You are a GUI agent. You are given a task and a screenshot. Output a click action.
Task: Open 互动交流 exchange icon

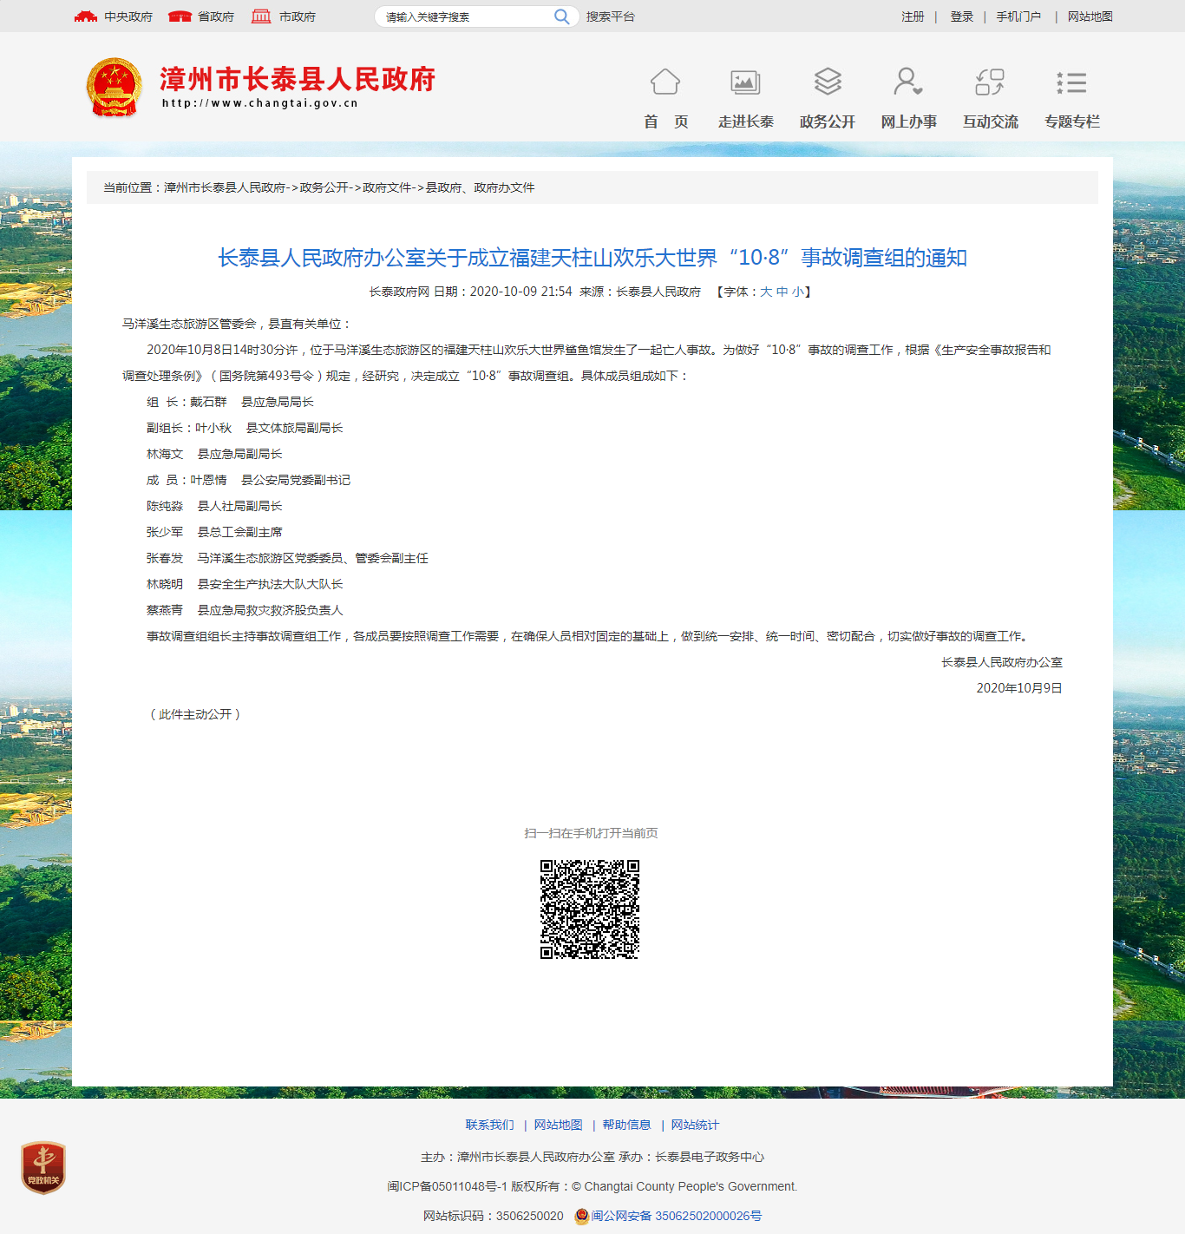[x=990, y=82]
